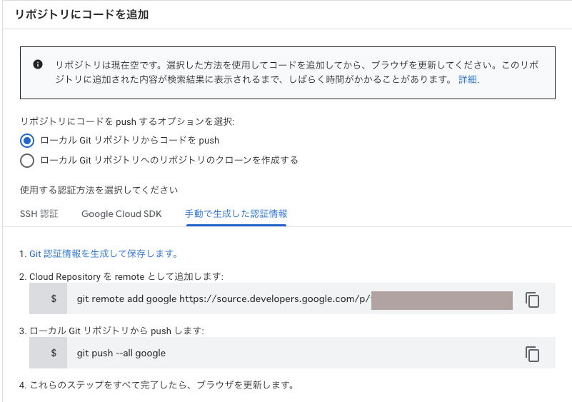The image size is (572, 402).
Task: Copy the git push --all google command
Action: [532, 353]
